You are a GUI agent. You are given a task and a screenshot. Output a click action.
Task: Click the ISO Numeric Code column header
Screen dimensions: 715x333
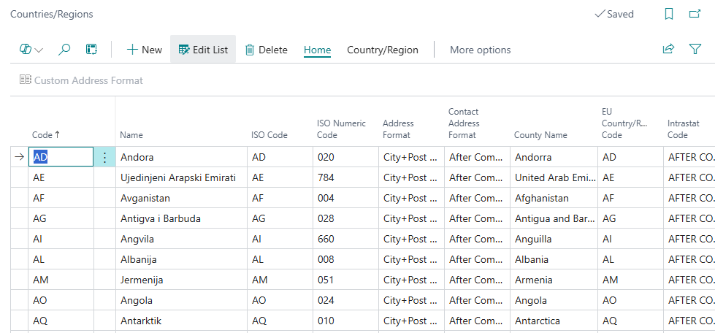coord(341,129)
